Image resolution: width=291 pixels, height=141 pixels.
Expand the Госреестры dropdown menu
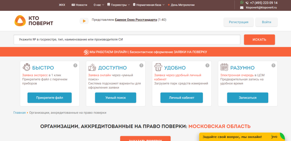[x=119, y=5]
